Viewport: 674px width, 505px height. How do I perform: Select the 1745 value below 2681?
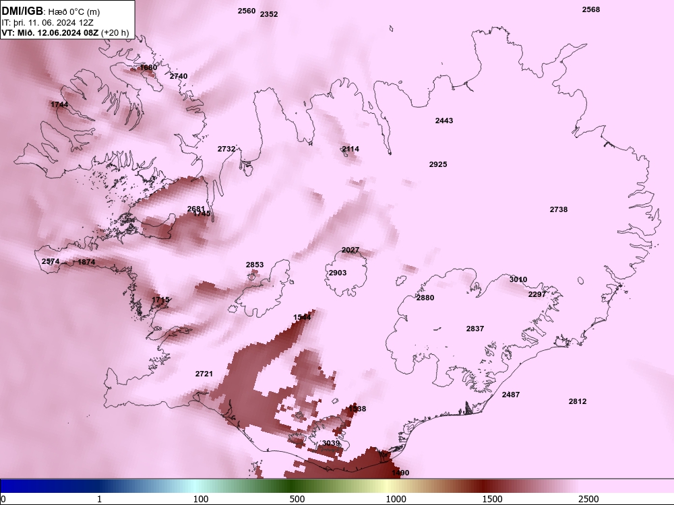[x=202, y=214]
